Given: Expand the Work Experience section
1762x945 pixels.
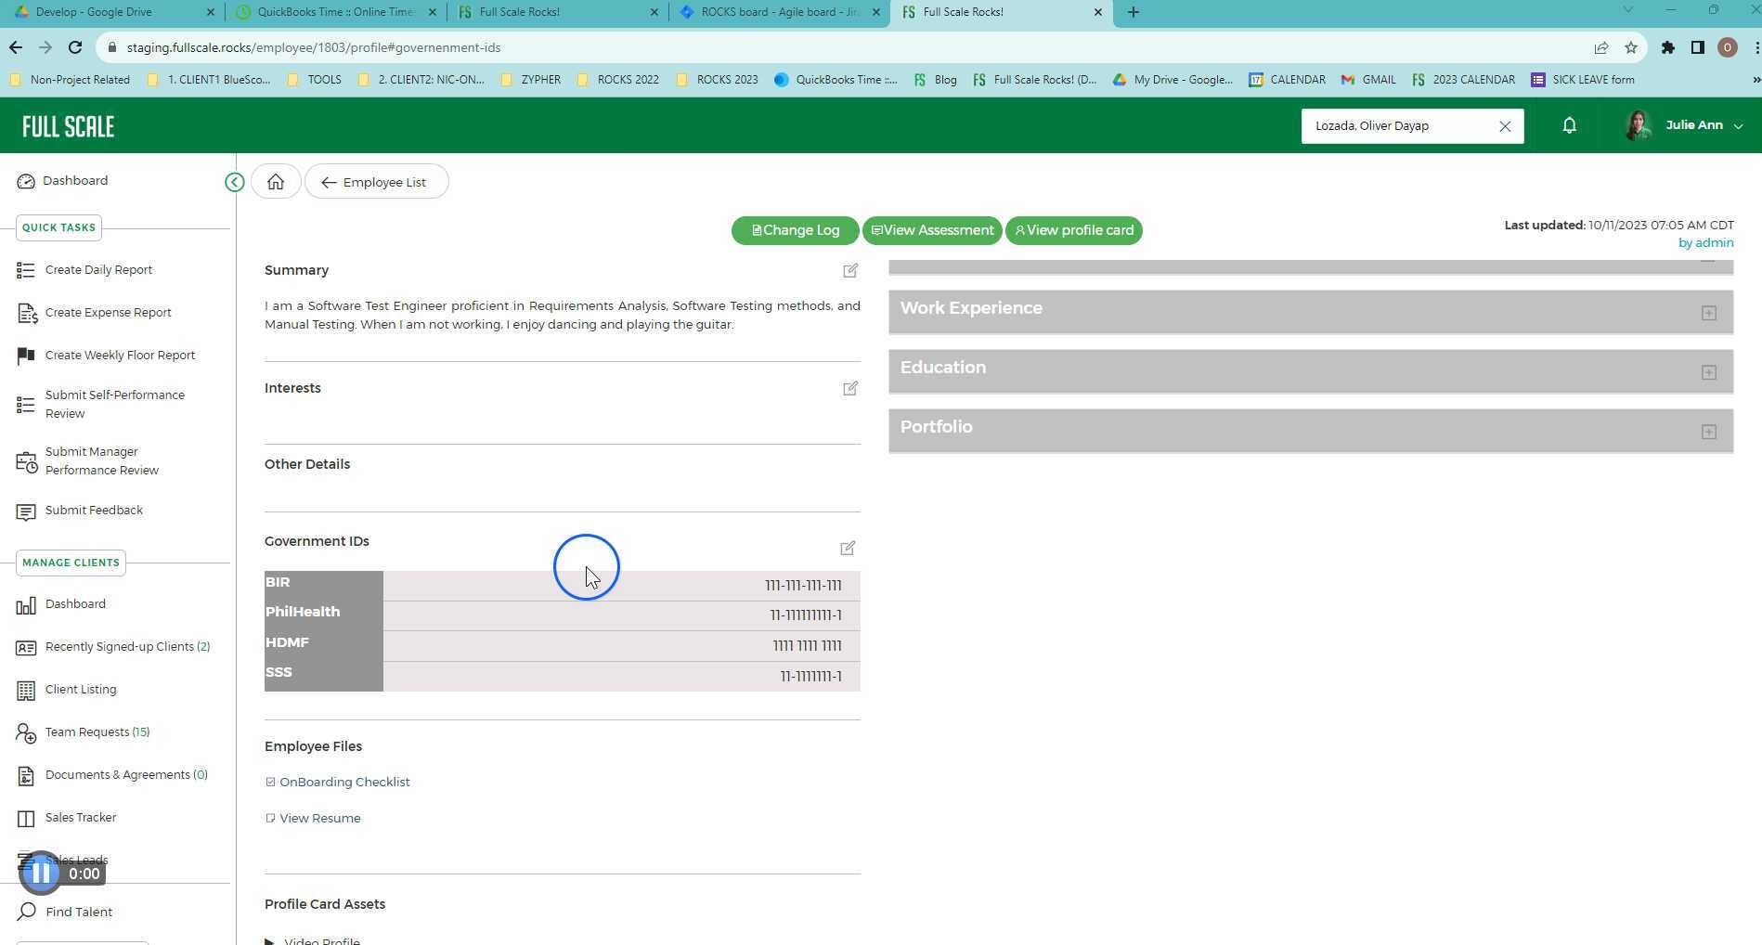Looking at the screenshot, I should 1709,313.
